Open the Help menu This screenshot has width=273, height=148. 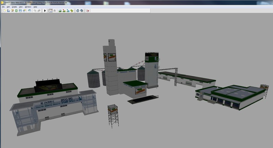tap(35, 7)
